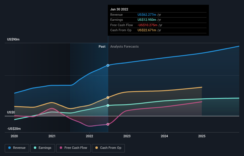244x156 pixels.
Task: Click the 2024 x-axis label
Action: click(x=164, y=136)
